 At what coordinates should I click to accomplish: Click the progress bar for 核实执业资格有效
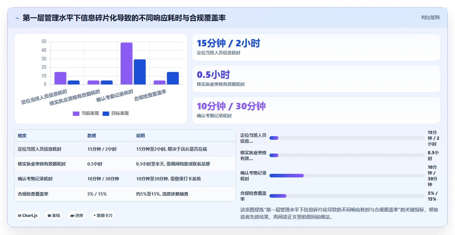[x=347, y=155]
